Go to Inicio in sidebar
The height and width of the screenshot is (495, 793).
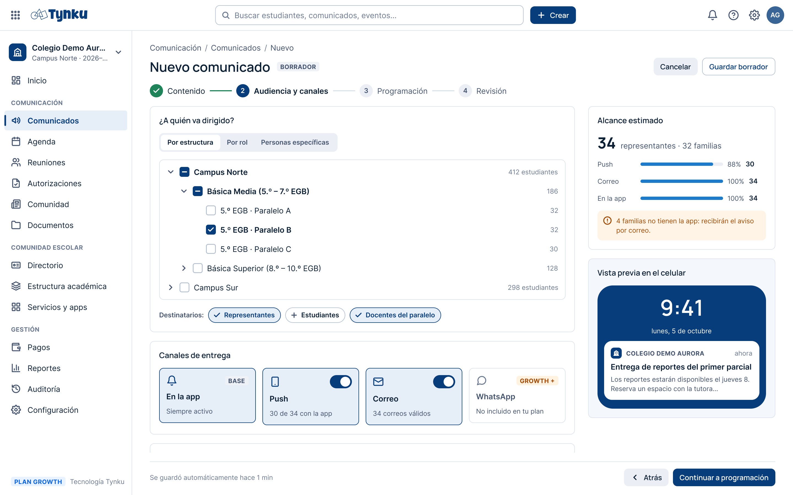coord(66,81)
